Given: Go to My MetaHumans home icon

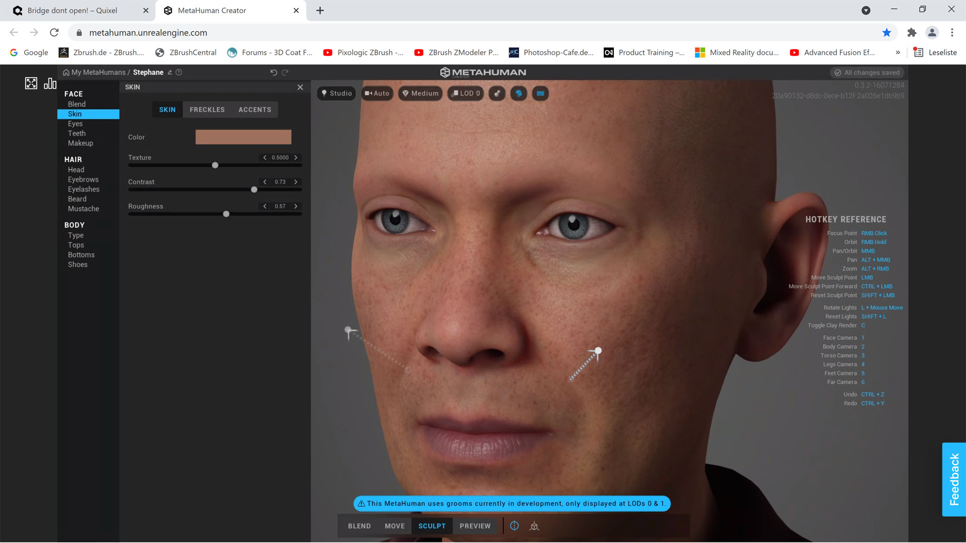Looking at the screenshot, I should [66, 72].
